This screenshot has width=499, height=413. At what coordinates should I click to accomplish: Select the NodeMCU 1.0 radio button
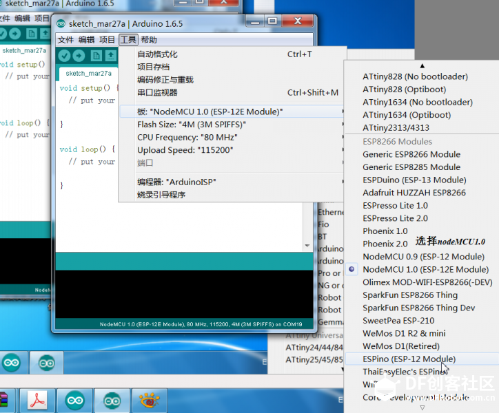pyautogui.click(x=352, y=269)
